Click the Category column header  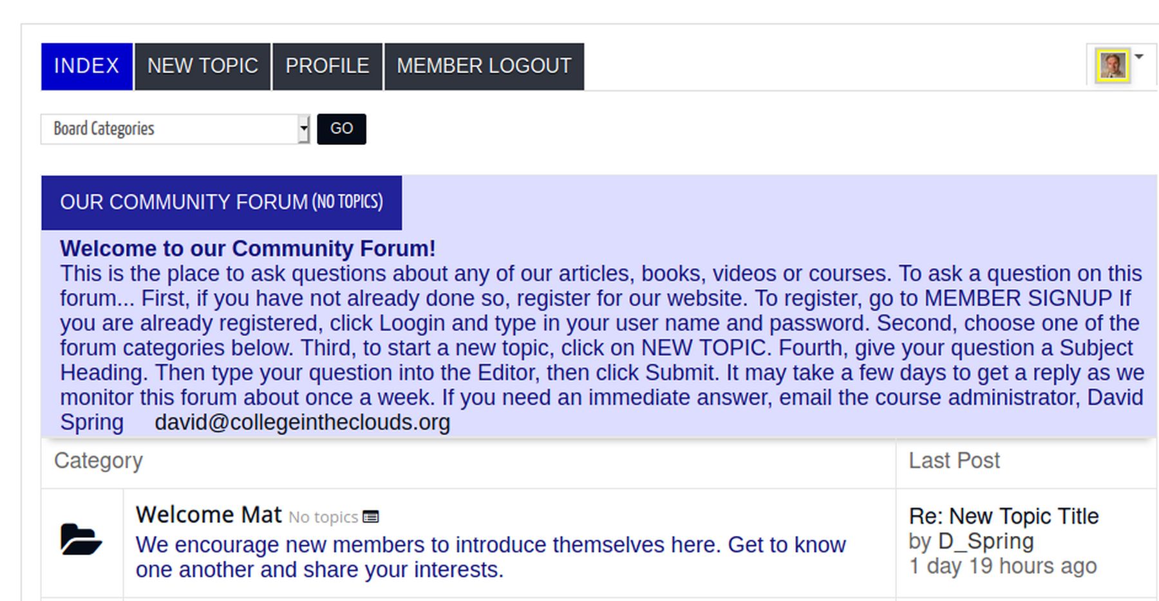point(99,461)
